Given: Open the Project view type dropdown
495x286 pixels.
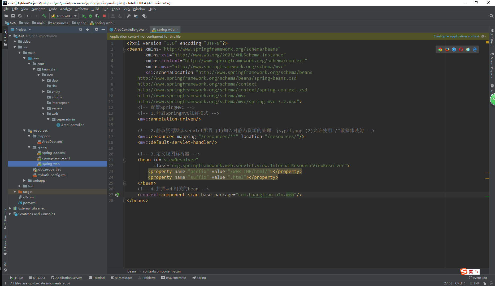Looking at the screenshot, I should pyautogui.click(x=30, y=30).
